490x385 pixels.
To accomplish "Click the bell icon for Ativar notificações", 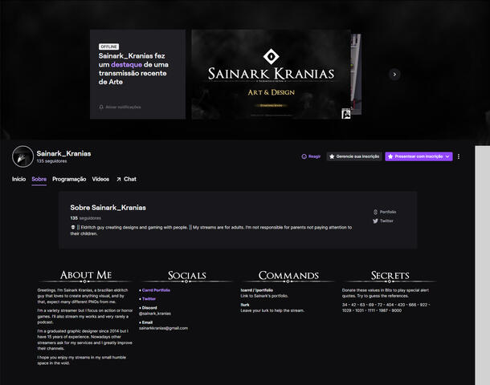I will point(101,107).
